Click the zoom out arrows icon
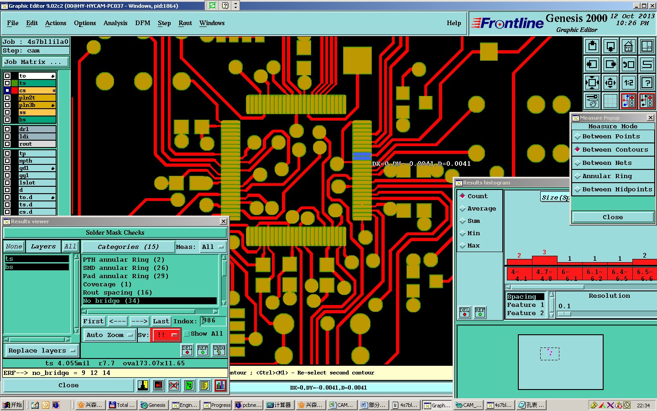 [610, 83]
